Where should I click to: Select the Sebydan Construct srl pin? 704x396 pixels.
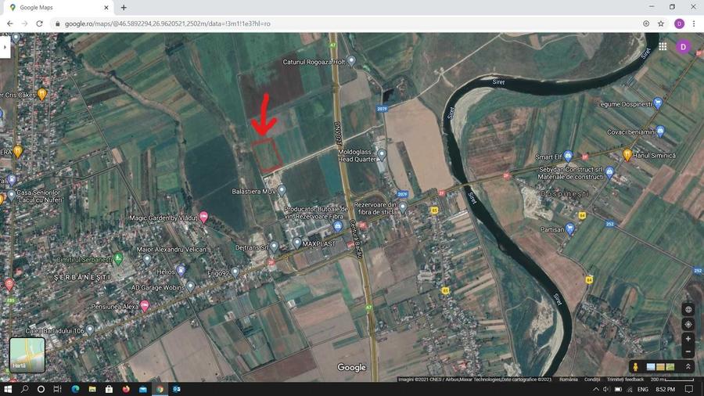click(609, 172)
